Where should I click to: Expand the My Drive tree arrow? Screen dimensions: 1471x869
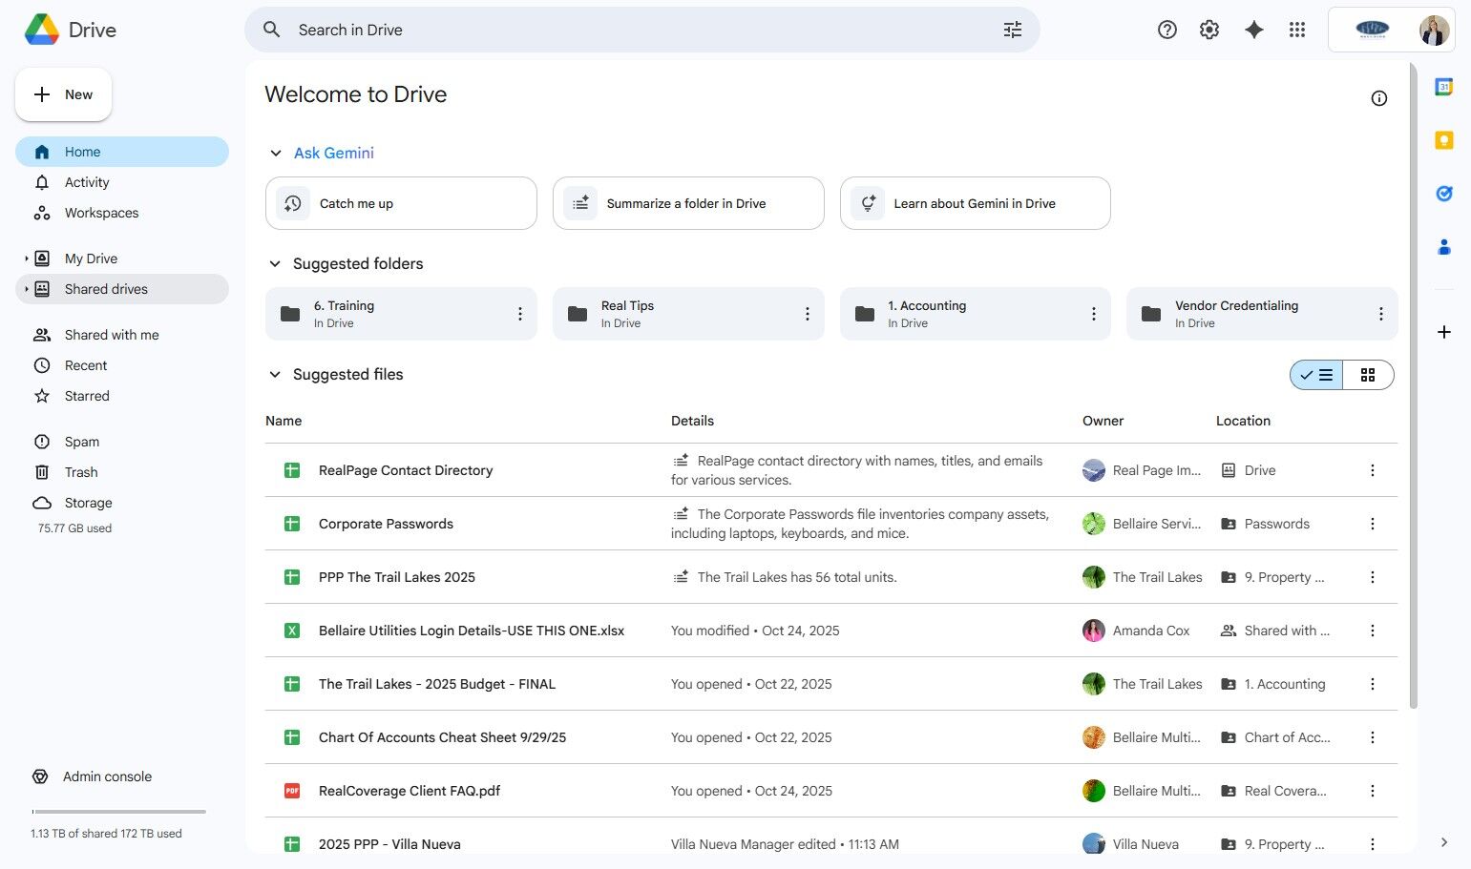(x=26, y=259)
